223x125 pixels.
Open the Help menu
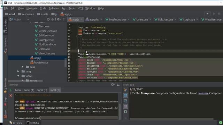coord(101,8)
